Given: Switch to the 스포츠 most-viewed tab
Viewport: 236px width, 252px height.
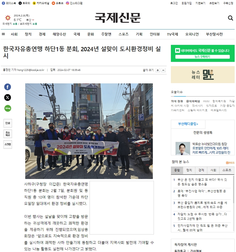Looking at the screenshot, I should [227, 170].
